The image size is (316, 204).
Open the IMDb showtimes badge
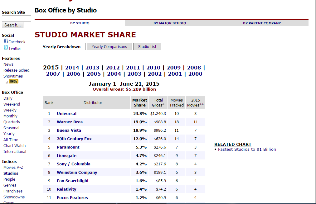[14, 82]
